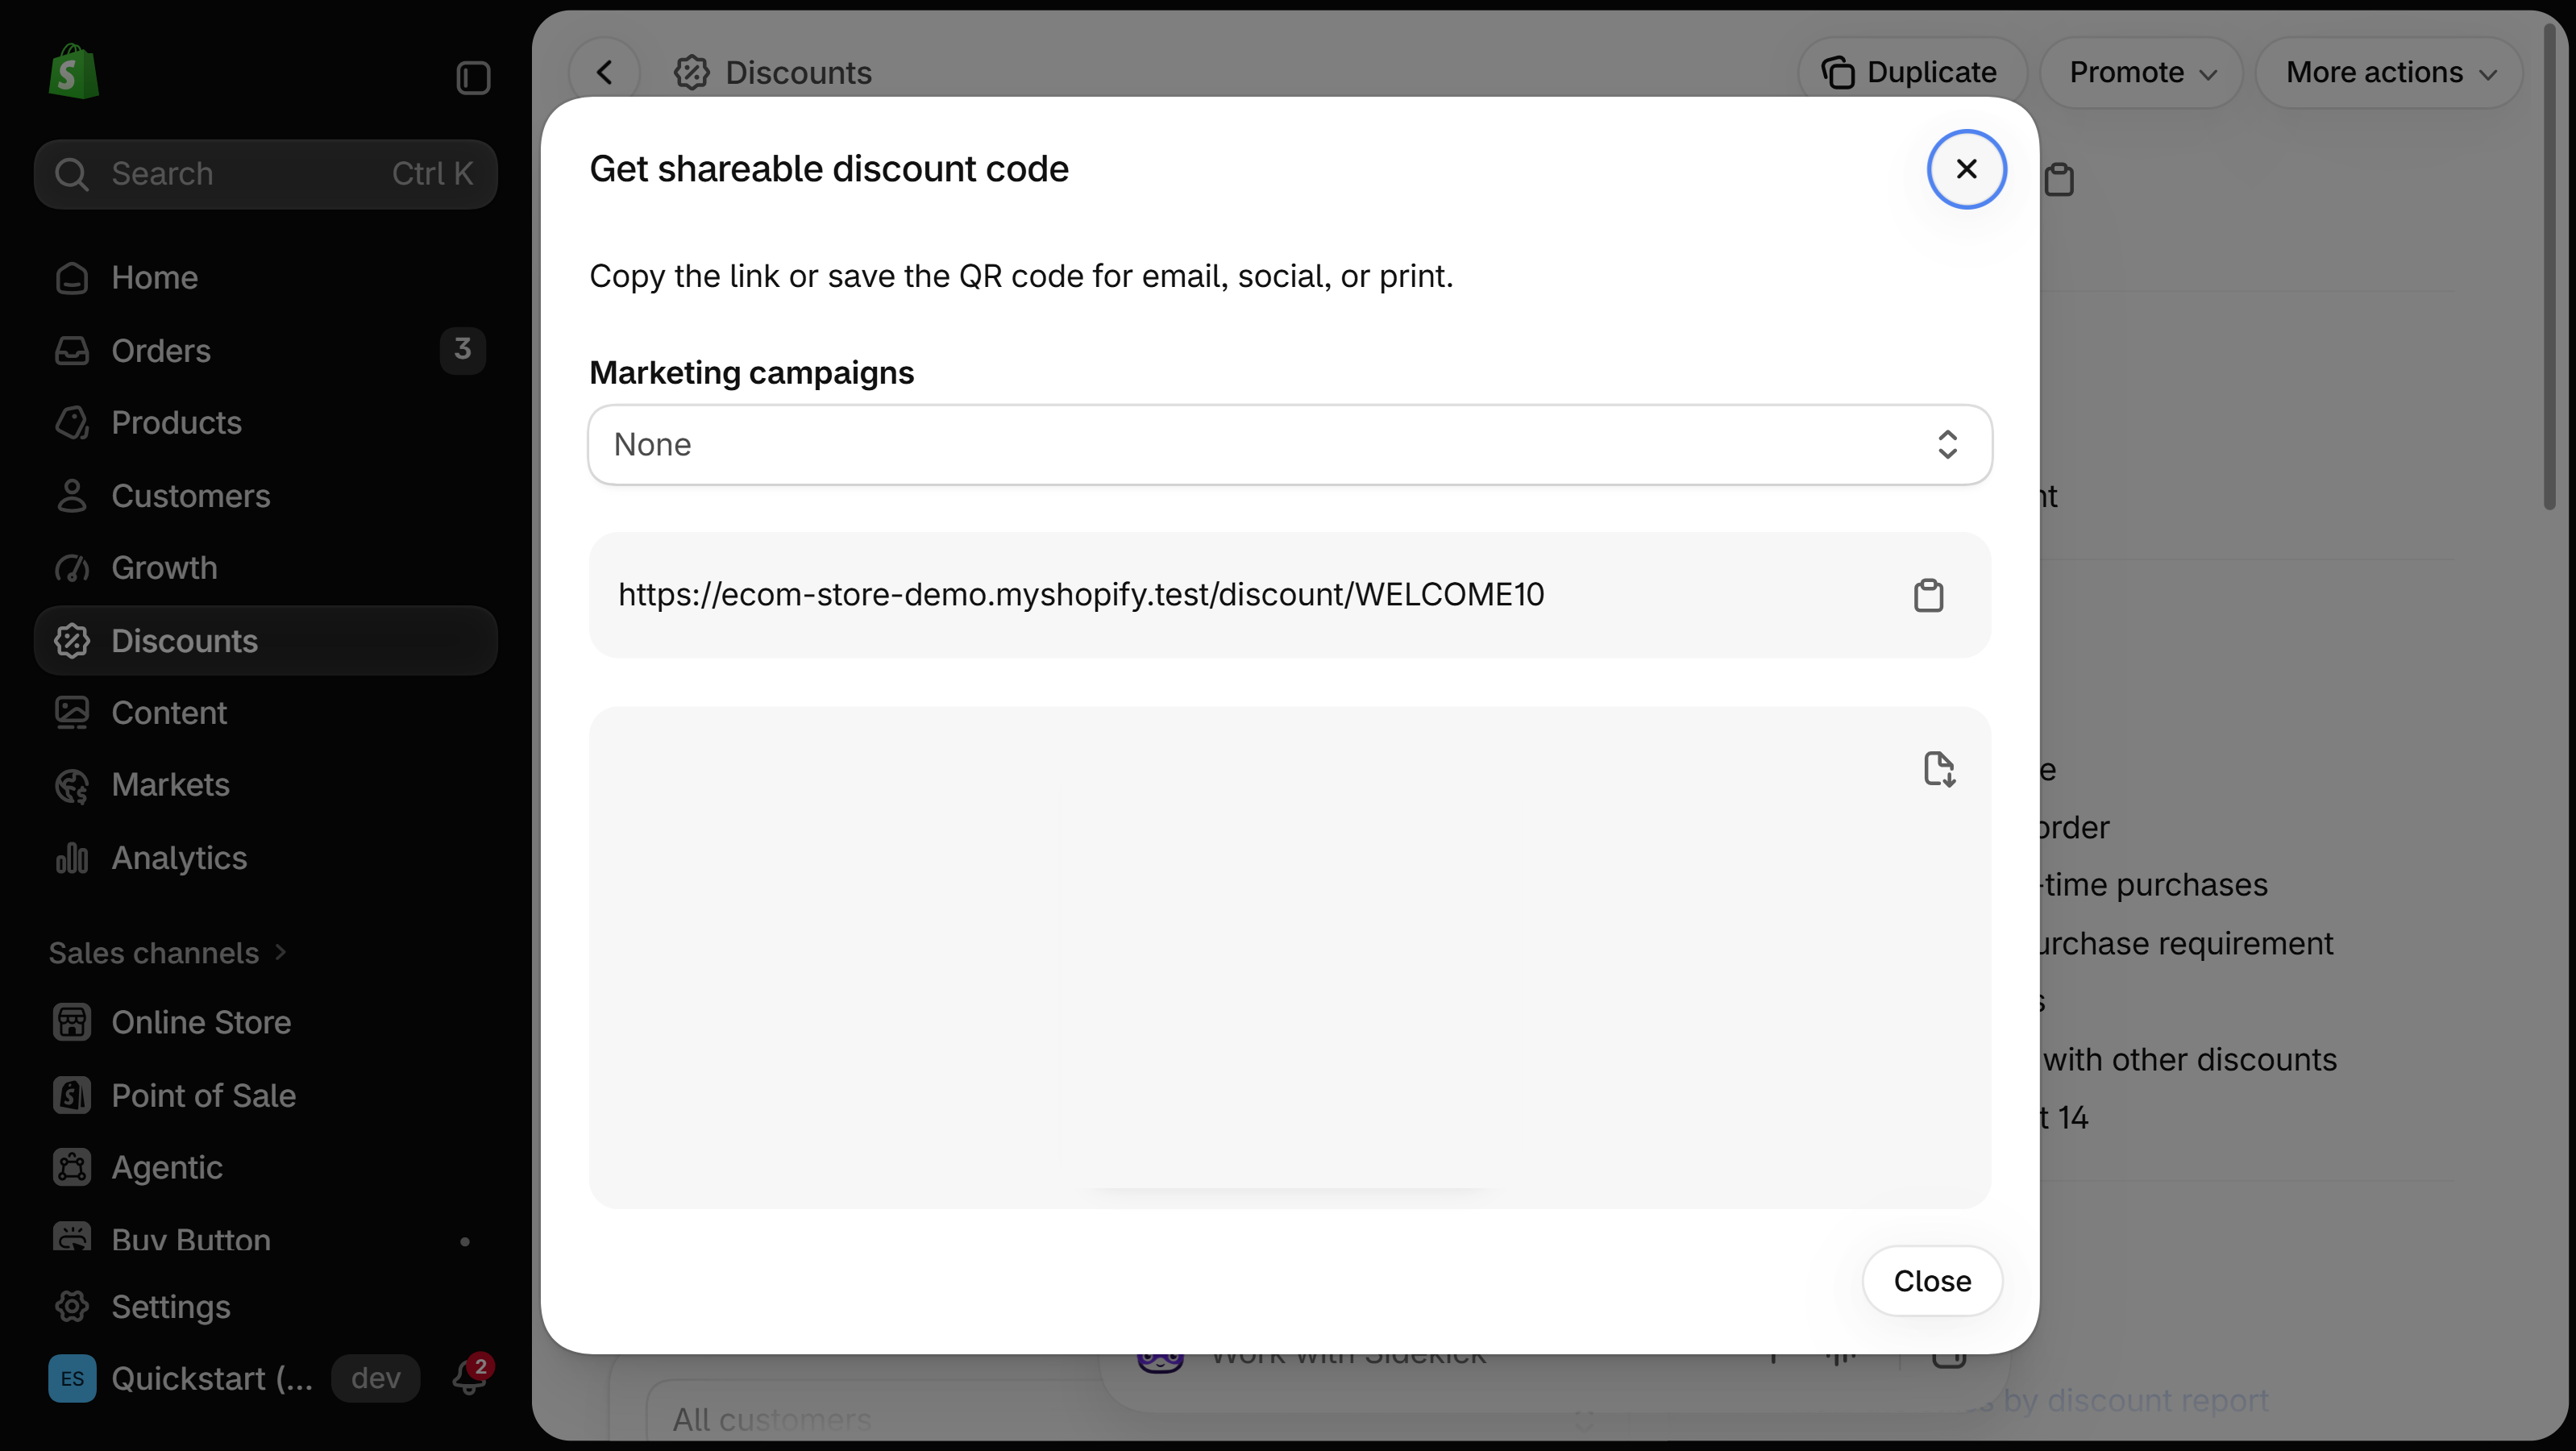The image size is (2576, 1451).
Task: Click the Shopify logo
Action: click(x=74, y=72)
